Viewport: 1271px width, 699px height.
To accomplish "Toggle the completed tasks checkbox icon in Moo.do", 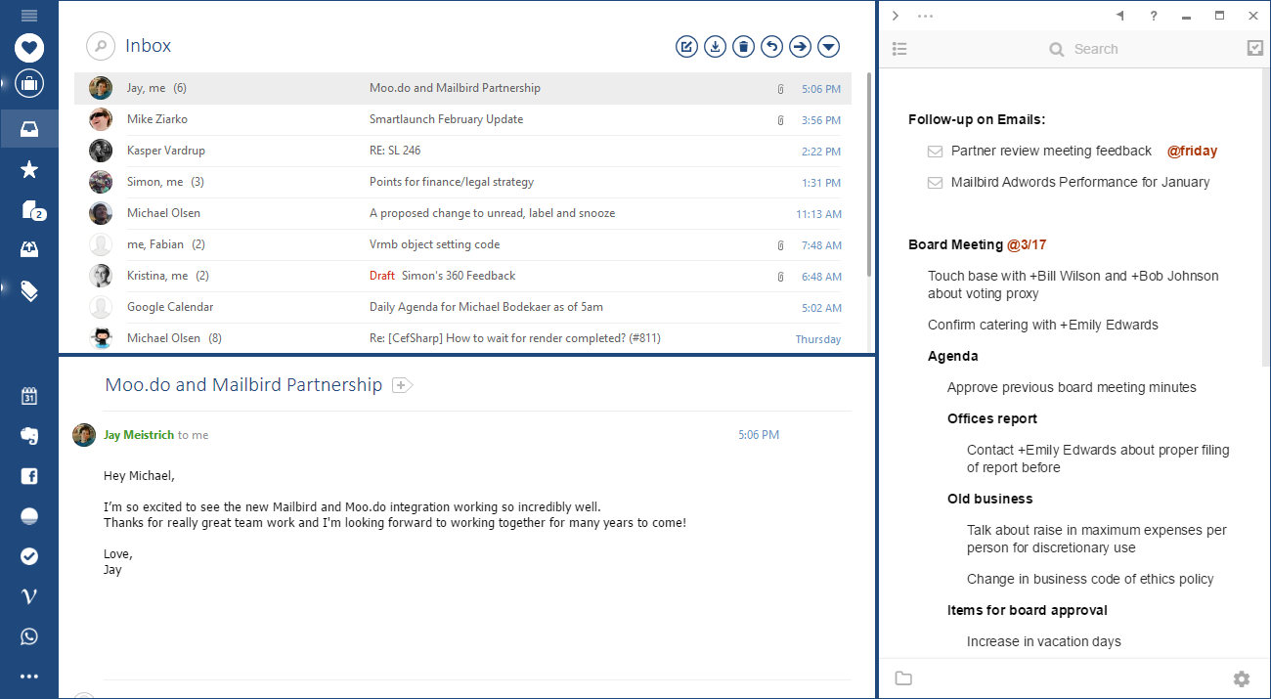I will (x=1255, y=48).
